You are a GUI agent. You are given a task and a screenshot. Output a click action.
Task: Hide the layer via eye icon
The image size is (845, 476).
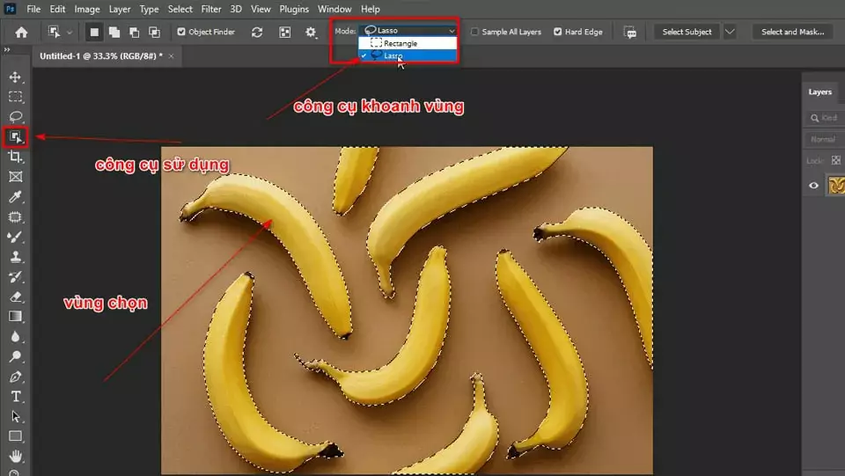coord(813,186)
